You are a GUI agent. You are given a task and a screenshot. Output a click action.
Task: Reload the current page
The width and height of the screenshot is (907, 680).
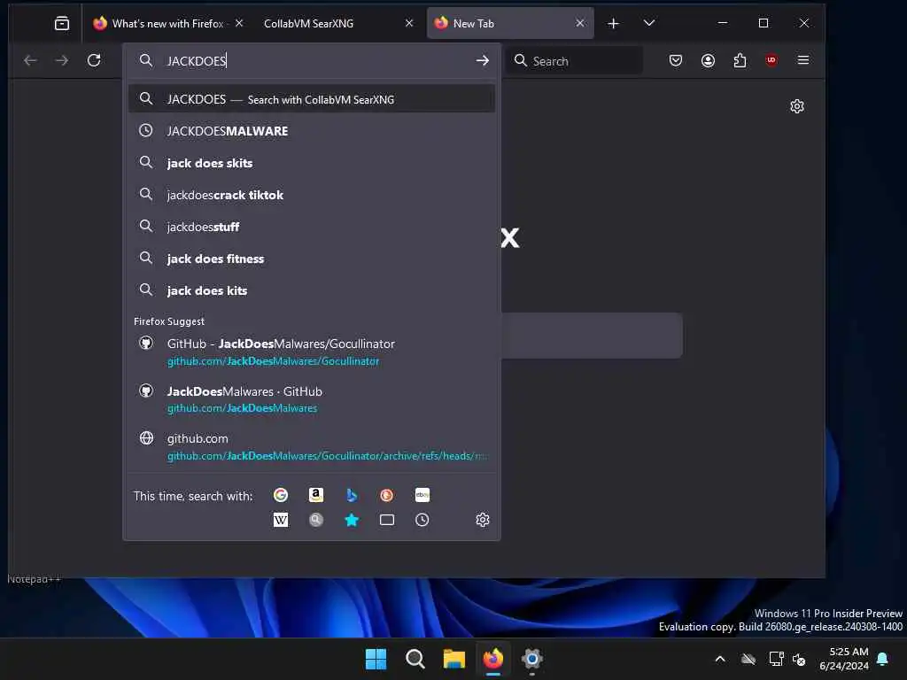tap(94, 60)
